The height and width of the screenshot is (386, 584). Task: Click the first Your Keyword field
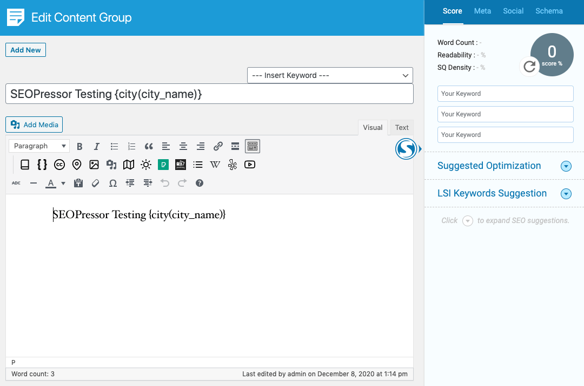pos(506,94)
